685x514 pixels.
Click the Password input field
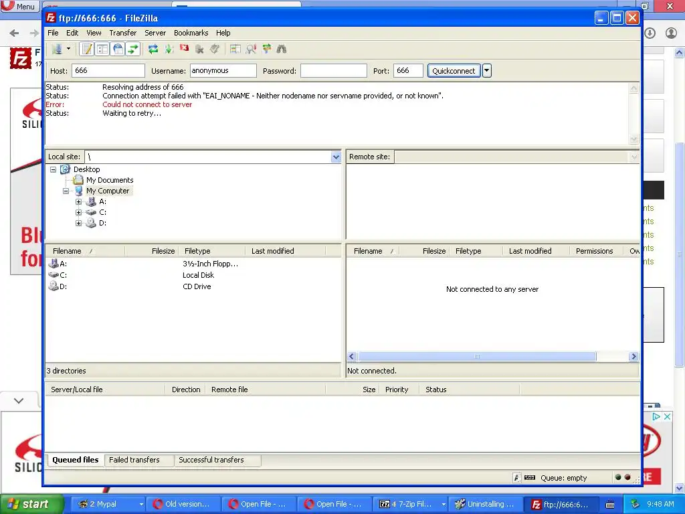tap(333, 70)
